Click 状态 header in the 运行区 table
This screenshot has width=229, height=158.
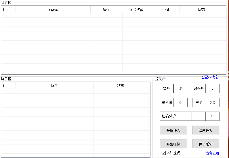pyautogui.click(x=201, y=10)
